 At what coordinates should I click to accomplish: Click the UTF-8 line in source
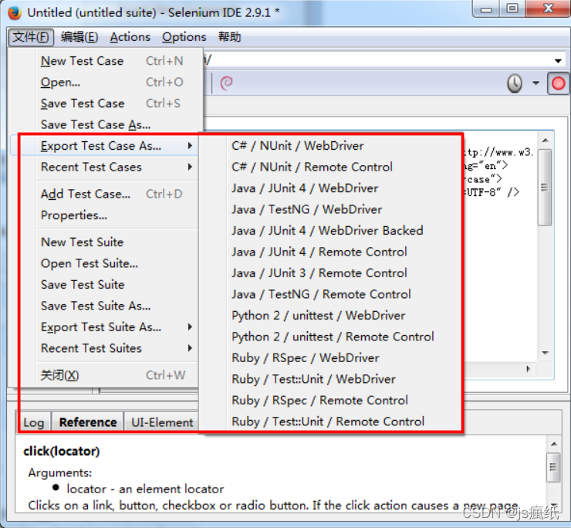492,192
